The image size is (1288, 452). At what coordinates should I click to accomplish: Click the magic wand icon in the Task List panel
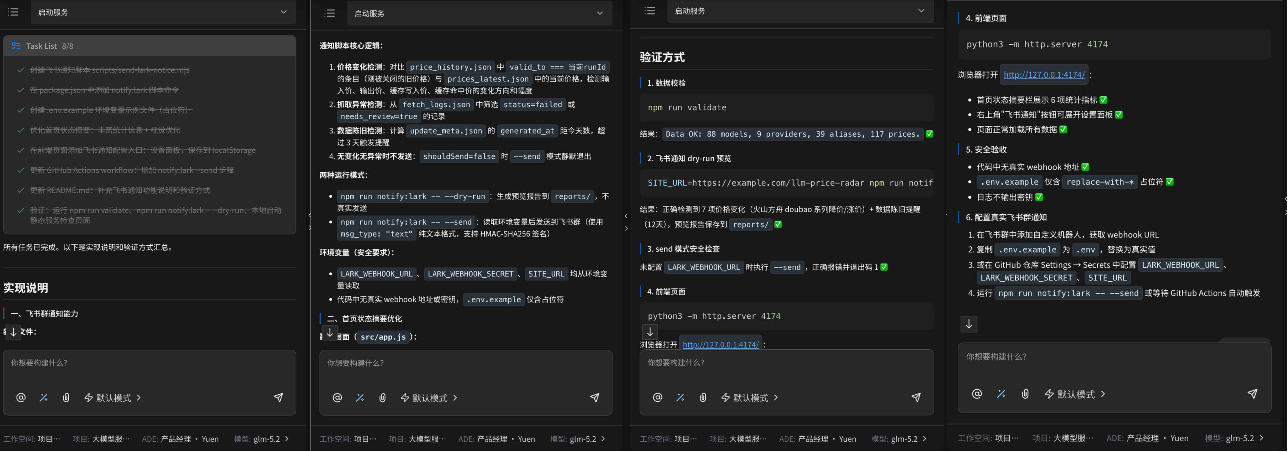tap(43, 397)
